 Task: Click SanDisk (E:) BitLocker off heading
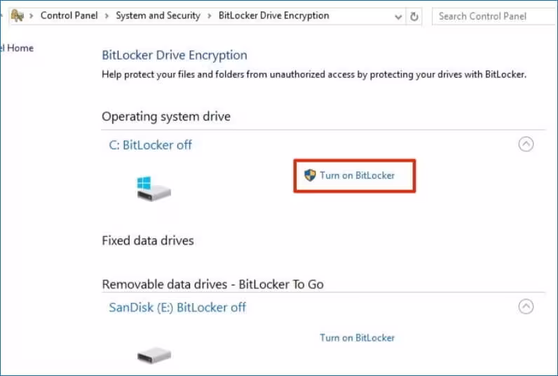point(177,307)
